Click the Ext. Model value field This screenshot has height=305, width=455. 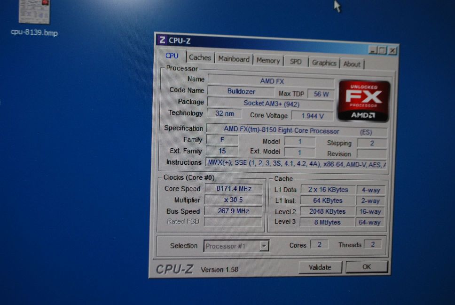tap(299, 152)
